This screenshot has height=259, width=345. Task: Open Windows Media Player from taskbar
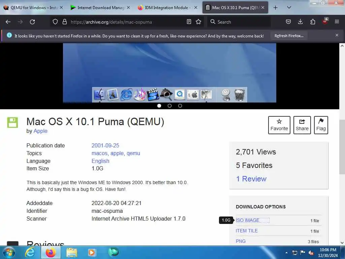92,252
